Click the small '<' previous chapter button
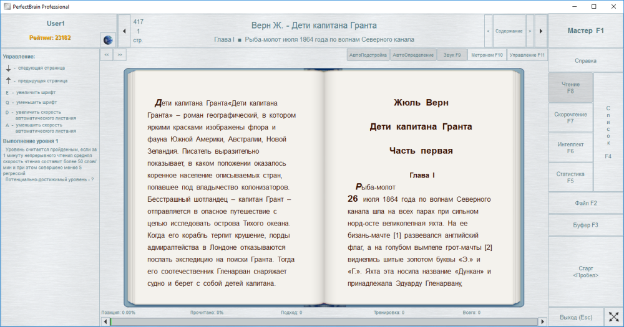624x327 pixels. point(489,31)
